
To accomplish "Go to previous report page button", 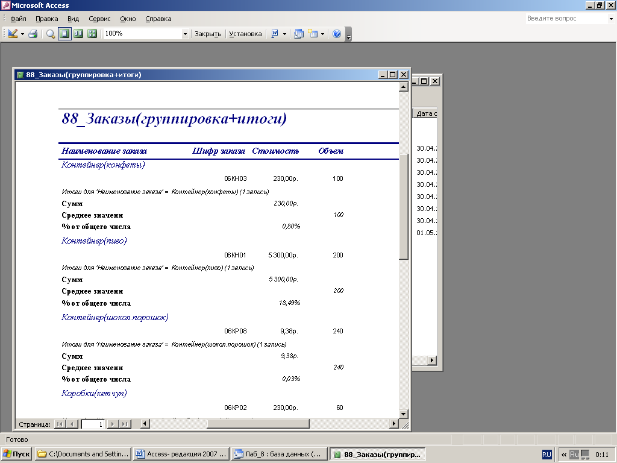I will pos(72,424).
